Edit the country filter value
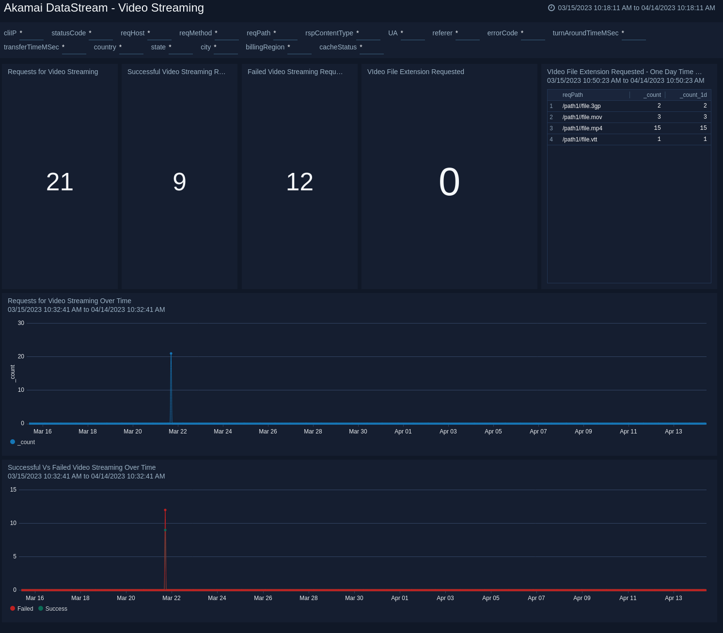 (132, 48)
